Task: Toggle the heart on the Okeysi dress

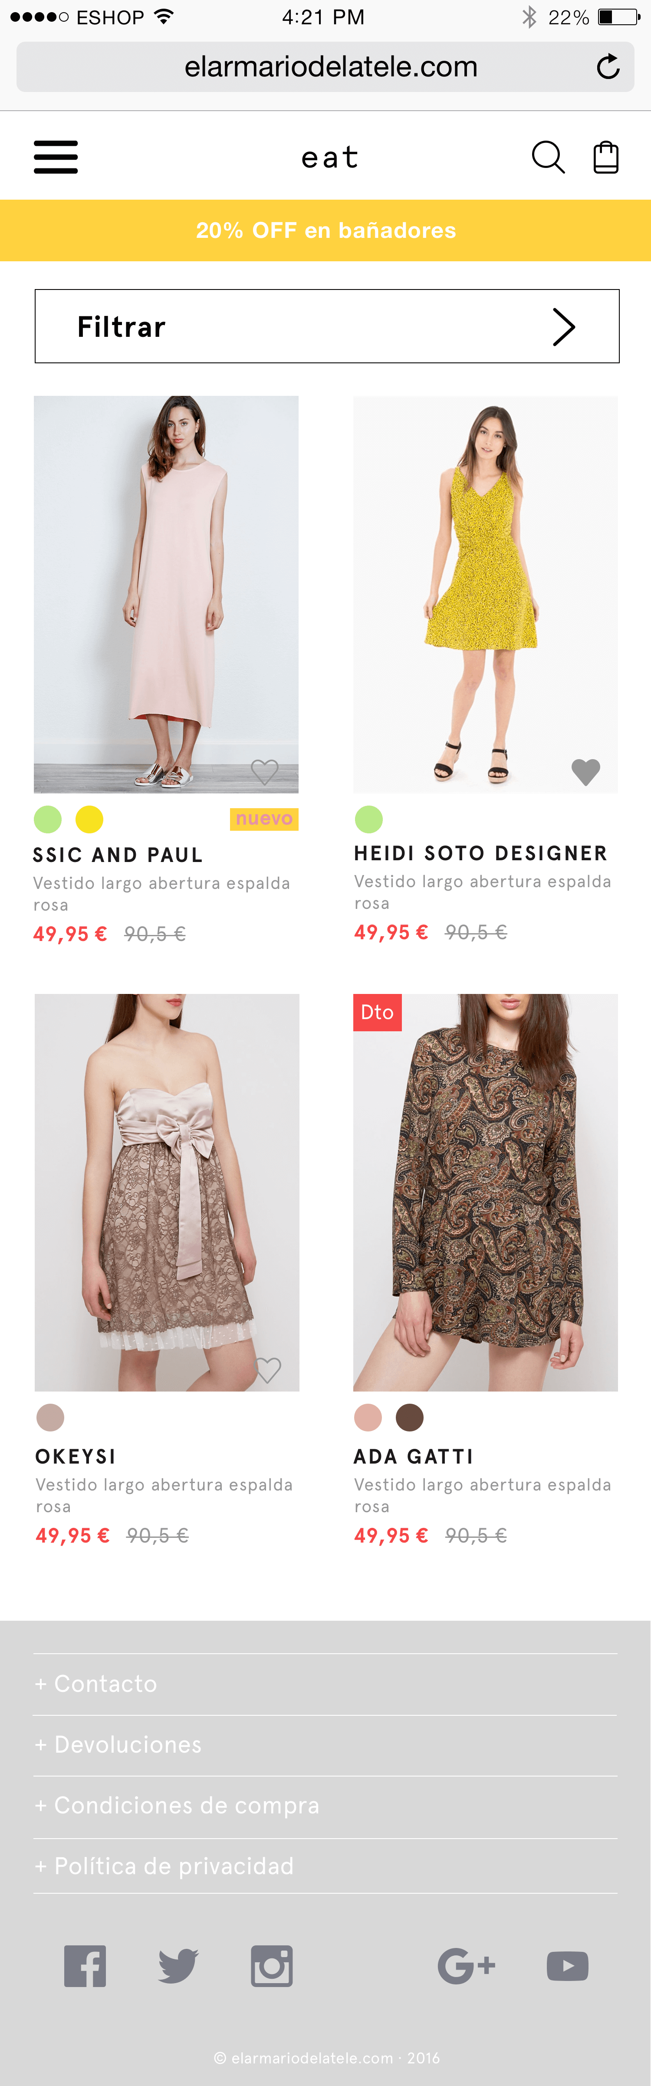Action: (x=268, y=1369)
